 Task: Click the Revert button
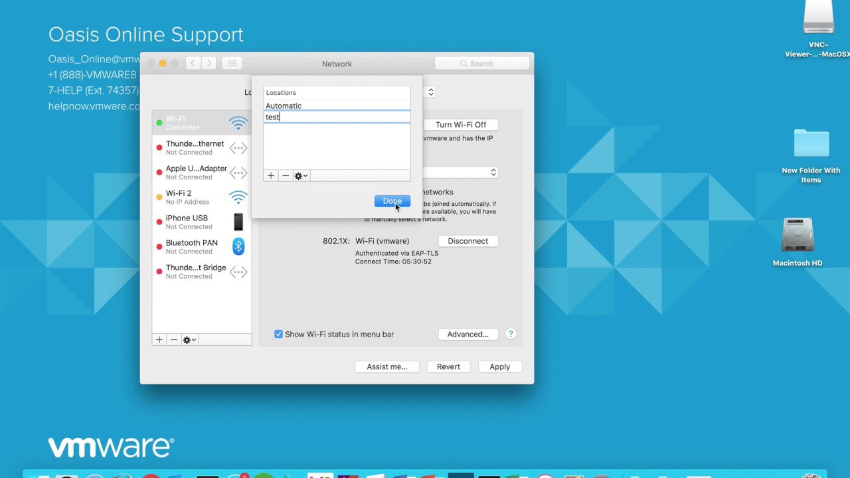click(x=448, y=366)
